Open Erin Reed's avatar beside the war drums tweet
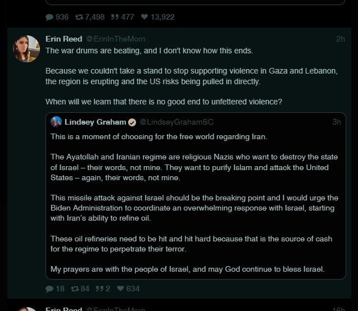Screen dimensions: 358x311 (x=26, y=49)
